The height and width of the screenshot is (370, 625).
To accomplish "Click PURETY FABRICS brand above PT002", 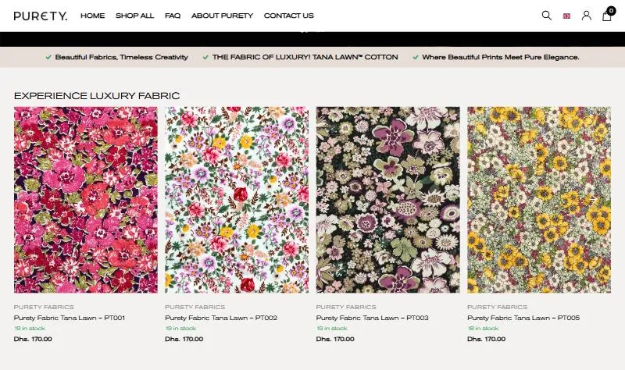I will (195, 307).
